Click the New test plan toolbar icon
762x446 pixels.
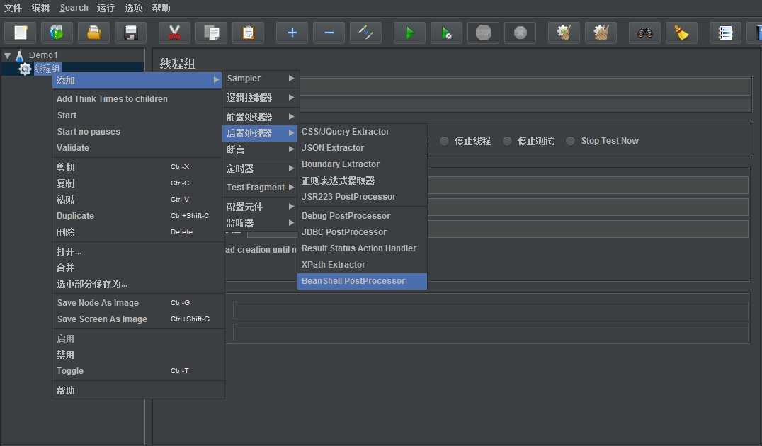coord(21,33)
